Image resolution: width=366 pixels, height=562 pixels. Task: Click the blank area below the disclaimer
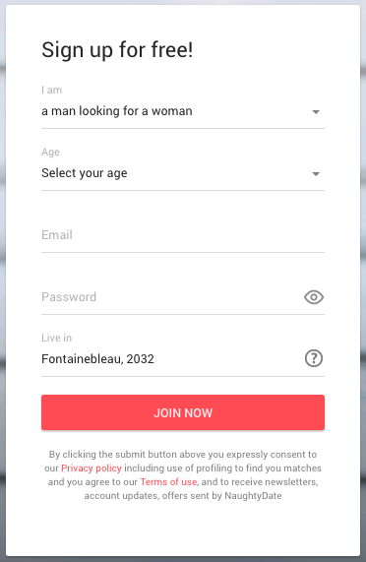click(183, 529)
